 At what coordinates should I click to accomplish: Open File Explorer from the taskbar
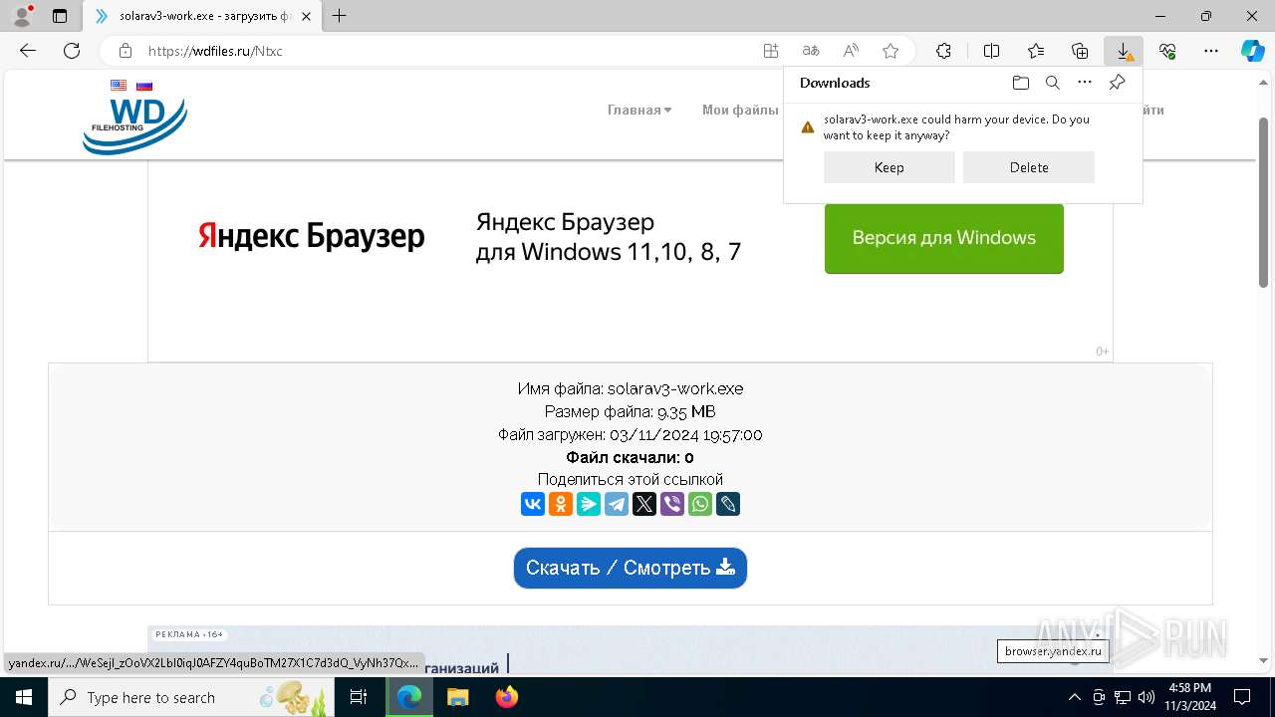pos(457,697)
